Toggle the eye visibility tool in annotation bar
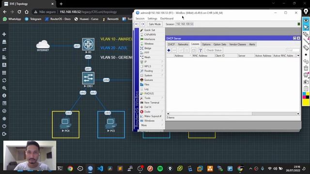Viewport: 310px width, 174px height. pyautogui.click(x=306, y=20)
